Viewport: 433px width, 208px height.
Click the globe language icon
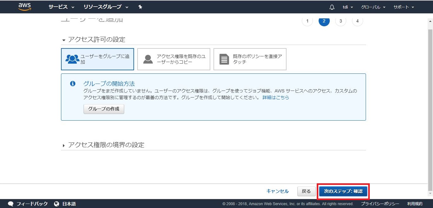pyautogui.click(x=57, y=204)
